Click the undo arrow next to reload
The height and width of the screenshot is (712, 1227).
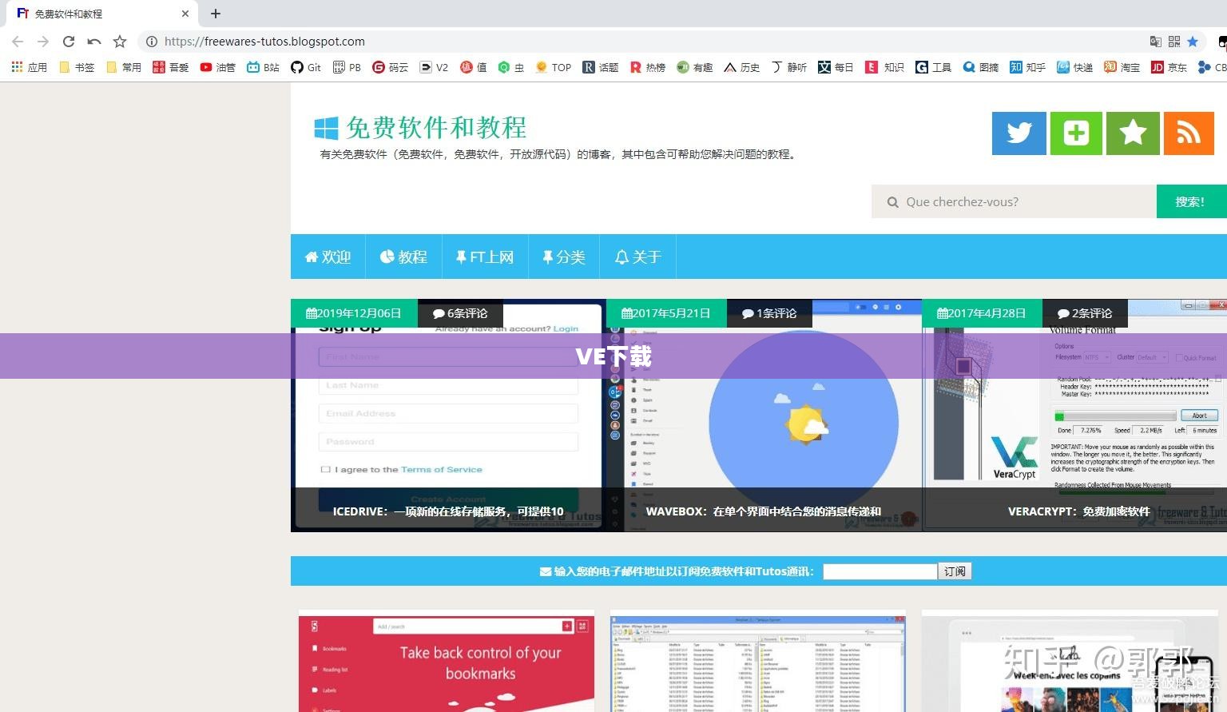pyautogui.click(x=94, y=42)
